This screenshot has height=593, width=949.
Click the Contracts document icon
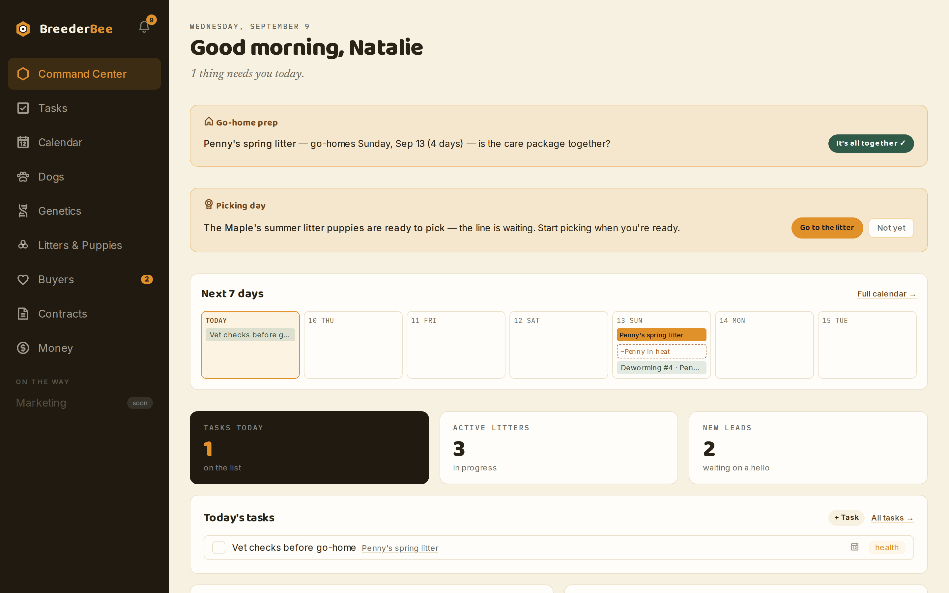click(23, 314)
